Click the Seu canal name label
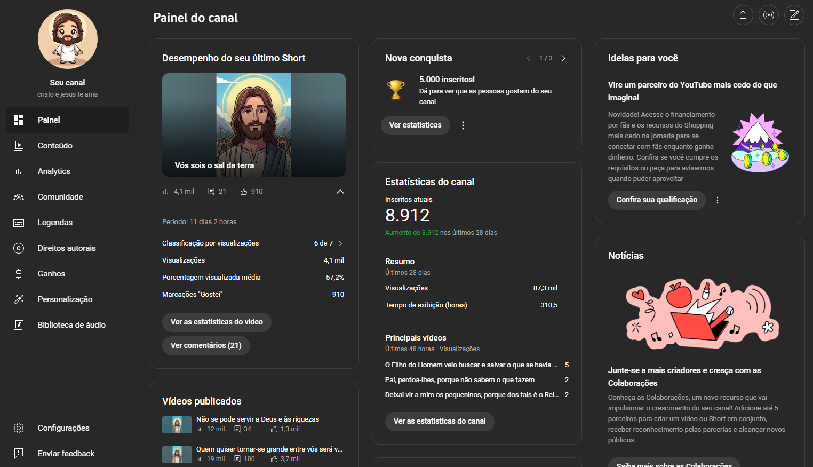Image resolution: width=813 pixels, height=467 pixels. click(68, 83)
